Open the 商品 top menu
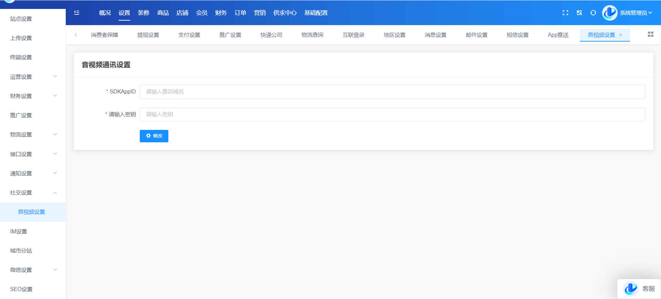Screen dimensions: 661x299 (x=163, y=13)
